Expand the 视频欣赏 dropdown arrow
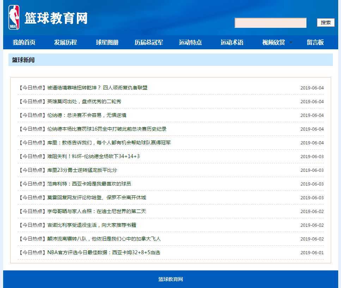The width and height of the screenshot is (341, 288). pos(291,42)
